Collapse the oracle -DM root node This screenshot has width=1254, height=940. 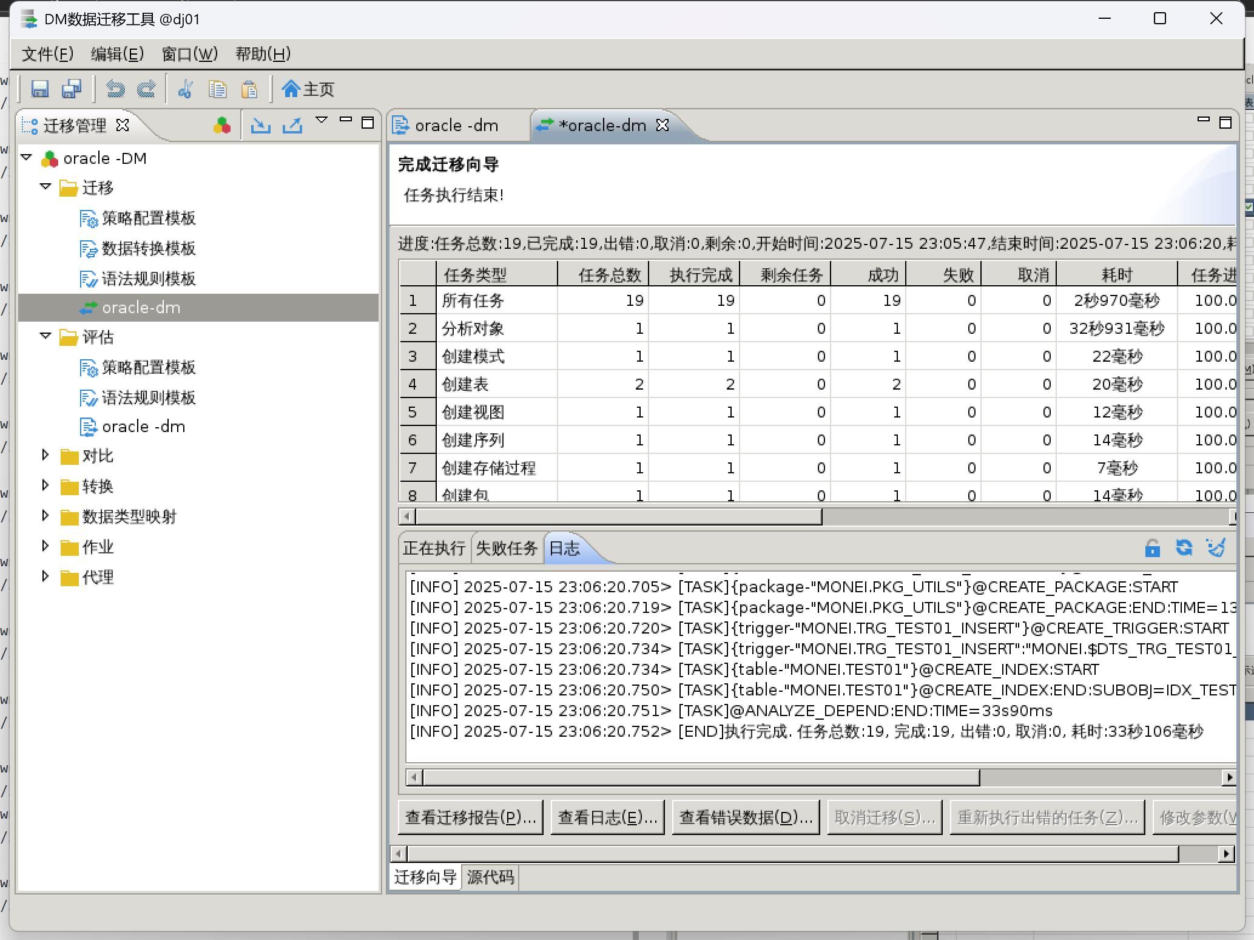pos(26,158)
